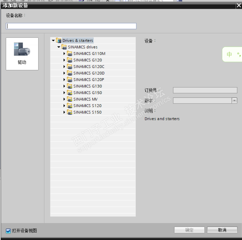Click the 驱动 drive device tile
242x240 pixels.
pyautogui.click(x=22, y=54)
